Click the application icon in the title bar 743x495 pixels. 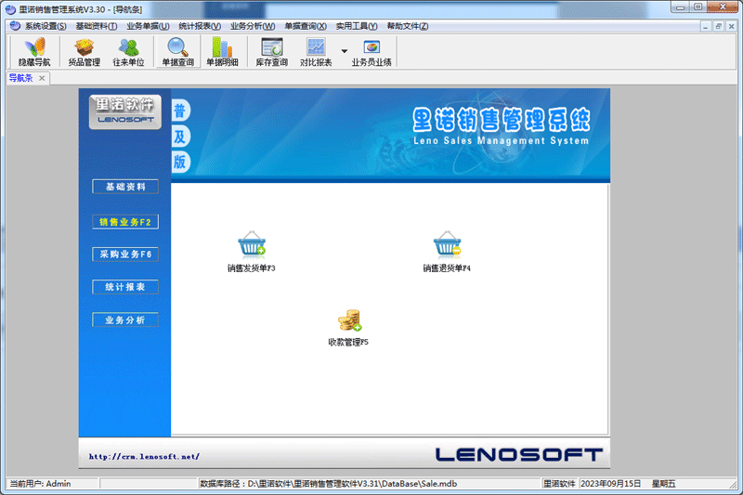(10, 9)
